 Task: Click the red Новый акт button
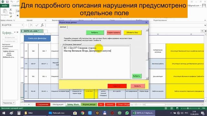click(117, 86)
